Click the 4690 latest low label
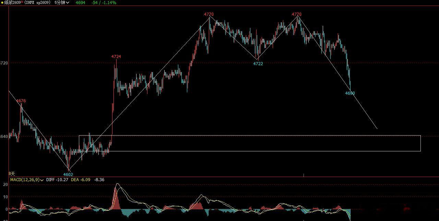The height and width of the screenshot is (221, 439). pos(350,93)
